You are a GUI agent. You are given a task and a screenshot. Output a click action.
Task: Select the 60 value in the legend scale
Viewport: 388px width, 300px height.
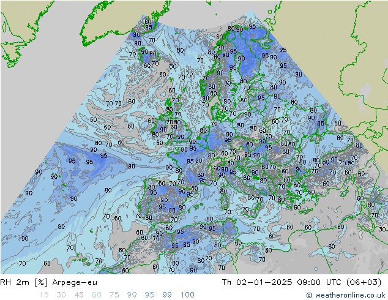coord(97,295)
